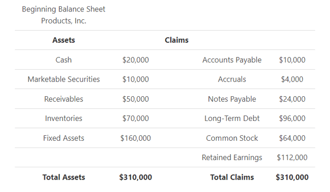Click the Accruals row label
The height and width of the screenshot is (192, 330).
[x=232, y=79]
